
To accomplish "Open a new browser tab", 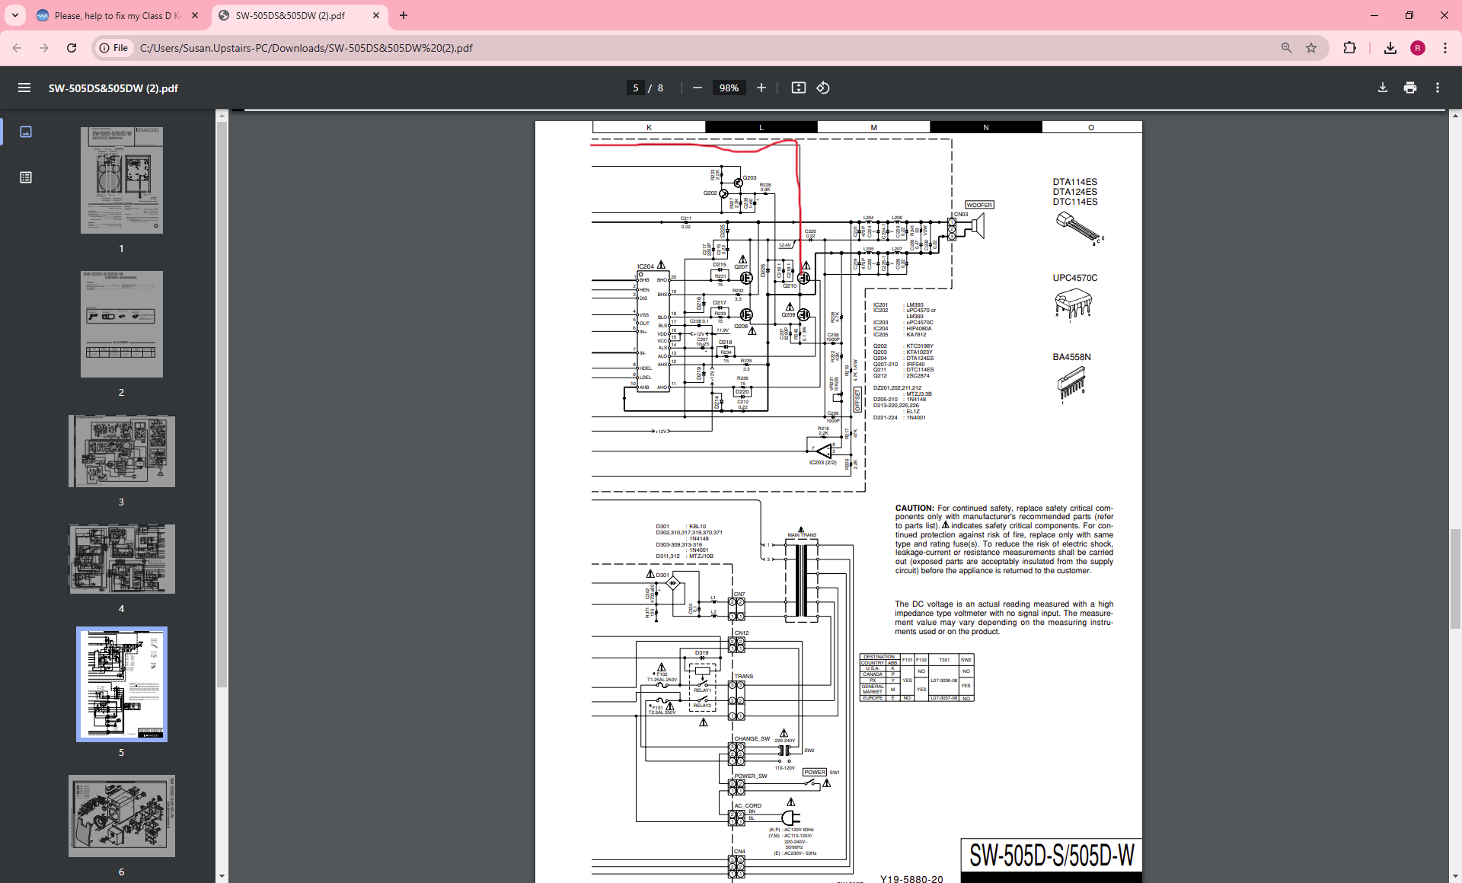I will (x=404, y=15).
